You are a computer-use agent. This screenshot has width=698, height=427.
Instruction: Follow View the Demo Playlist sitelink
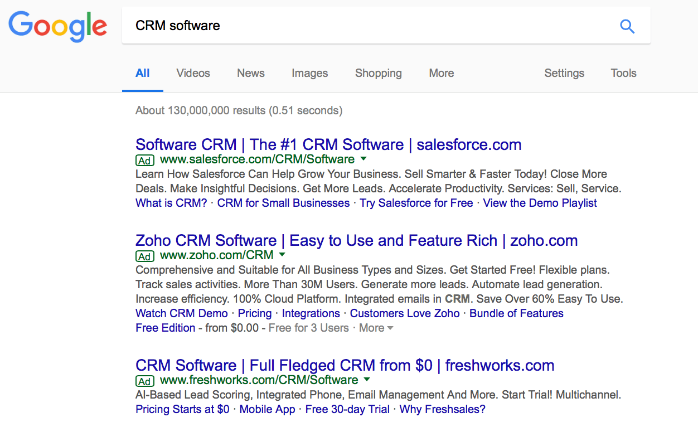tap(540, 203)
